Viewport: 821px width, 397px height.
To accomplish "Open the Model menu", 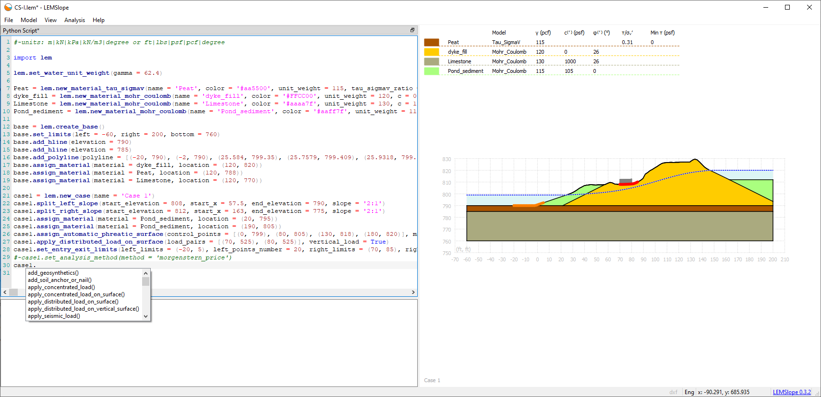I will [x=29, y=20].
